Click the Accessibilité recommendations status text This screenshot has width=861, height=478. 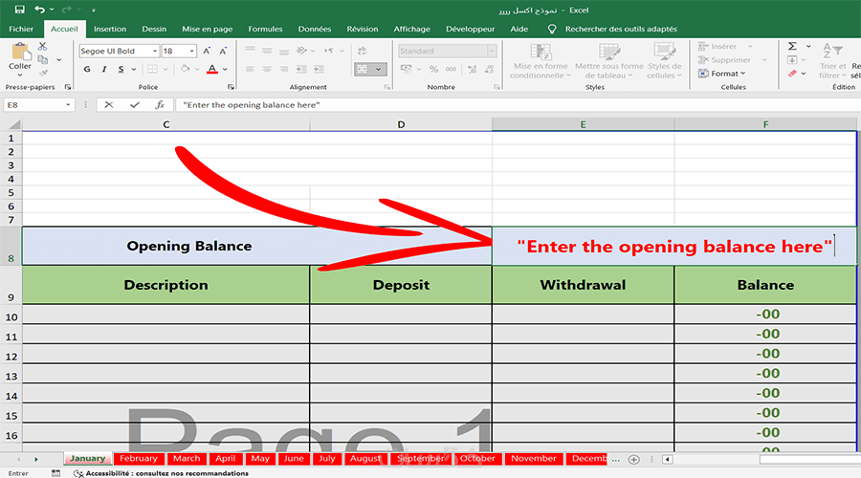(166, 473)
